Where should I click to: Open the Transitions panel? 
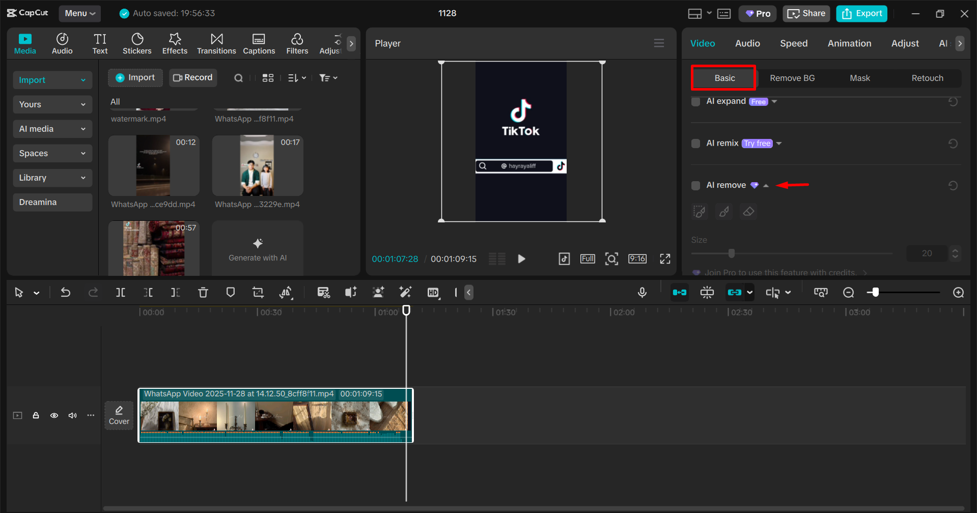tap(216, 44)
